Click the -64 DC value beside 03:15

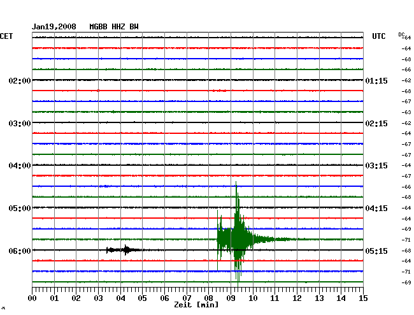click(x=406, y=165)
